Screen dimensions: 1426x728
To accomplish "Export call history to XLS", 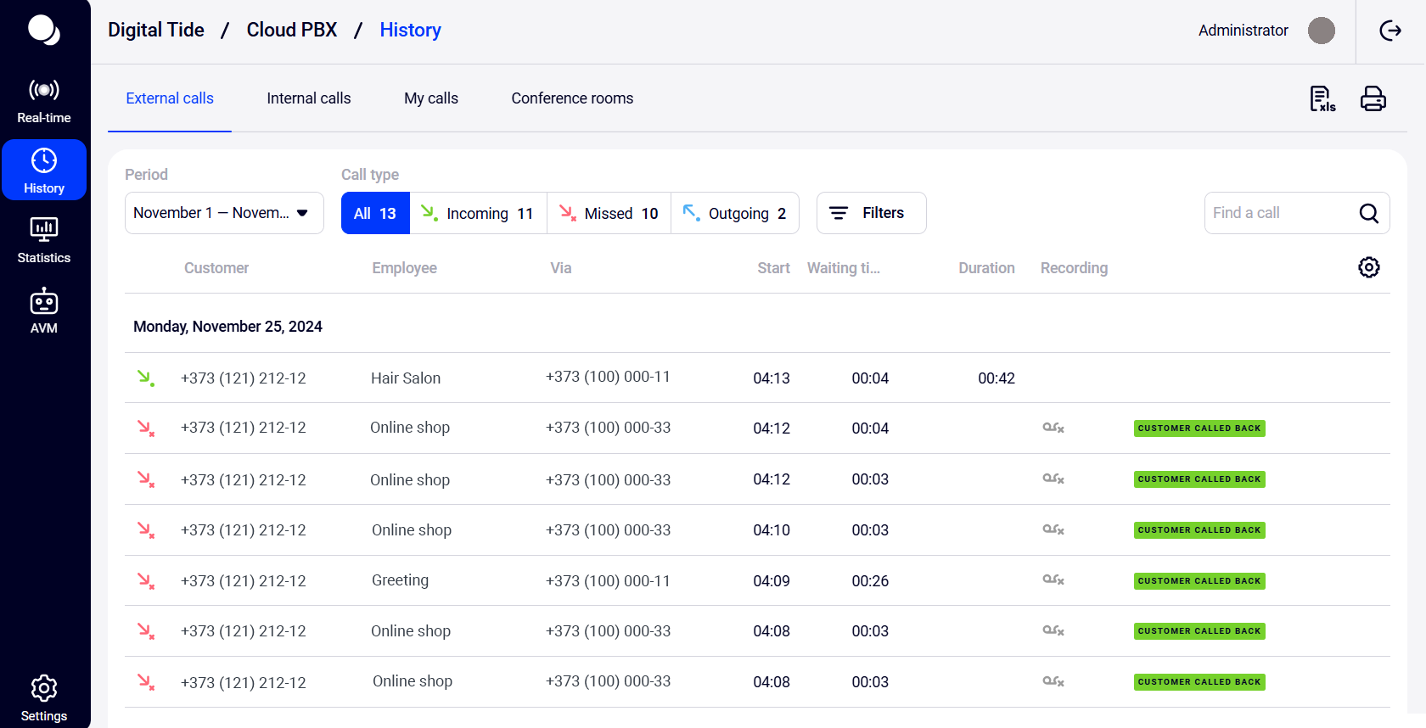I will [x=1322, y=99].
